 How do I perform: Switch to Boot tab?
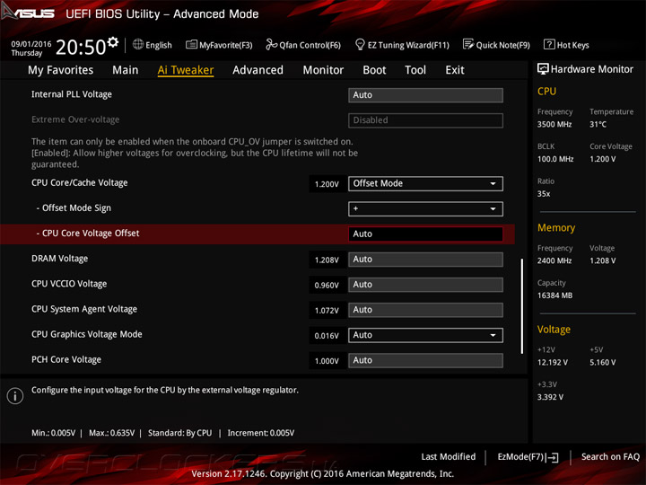pos(374,70)
